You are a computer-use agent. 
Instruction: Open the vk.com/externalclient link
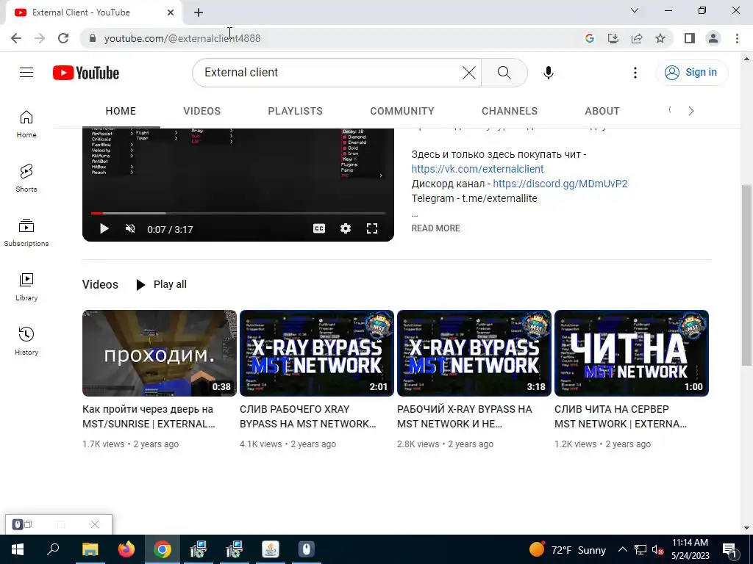click(x=477, y=169)
